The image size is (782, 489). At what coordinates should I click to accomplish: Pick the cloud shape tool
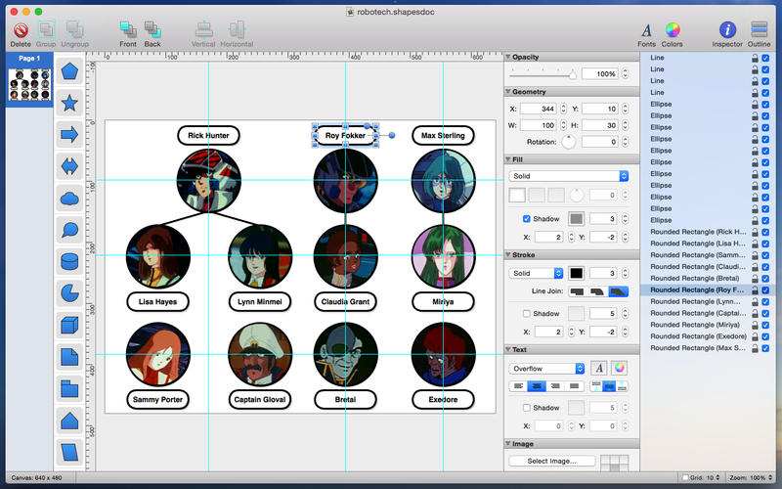click(70, 198)
